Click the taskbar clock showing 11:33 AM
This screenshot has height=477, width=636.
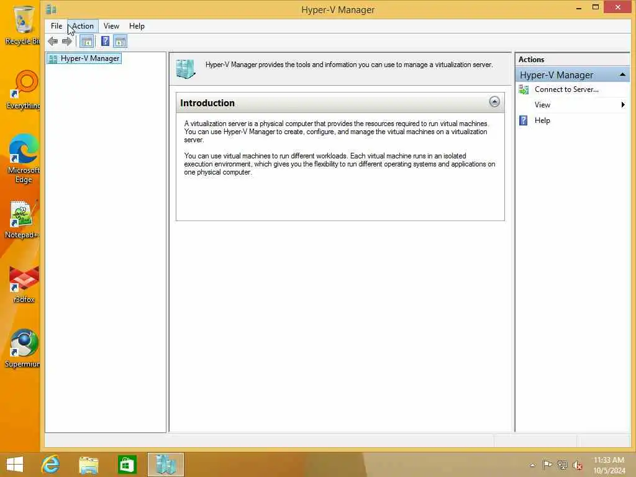pos(609,465)
